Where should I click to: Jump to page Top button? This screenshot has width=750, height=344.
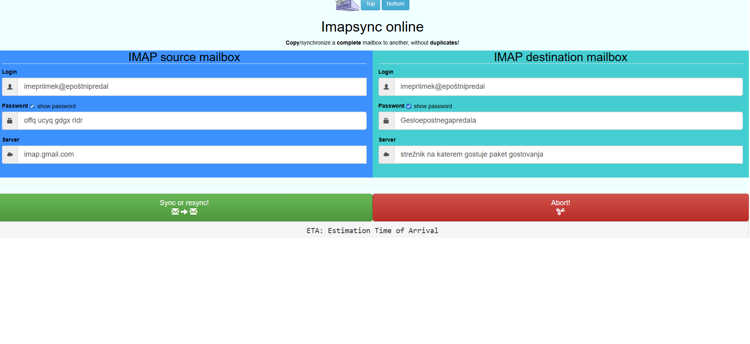pos(370,4)
